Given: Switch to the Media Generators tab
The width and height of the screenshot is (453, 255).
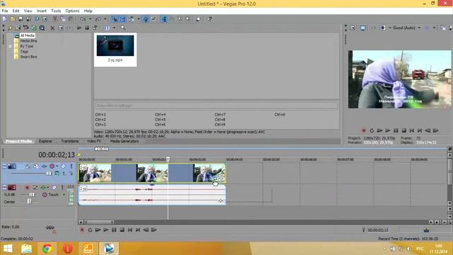Looking at the screenshot, I should (x=125, y=142).
